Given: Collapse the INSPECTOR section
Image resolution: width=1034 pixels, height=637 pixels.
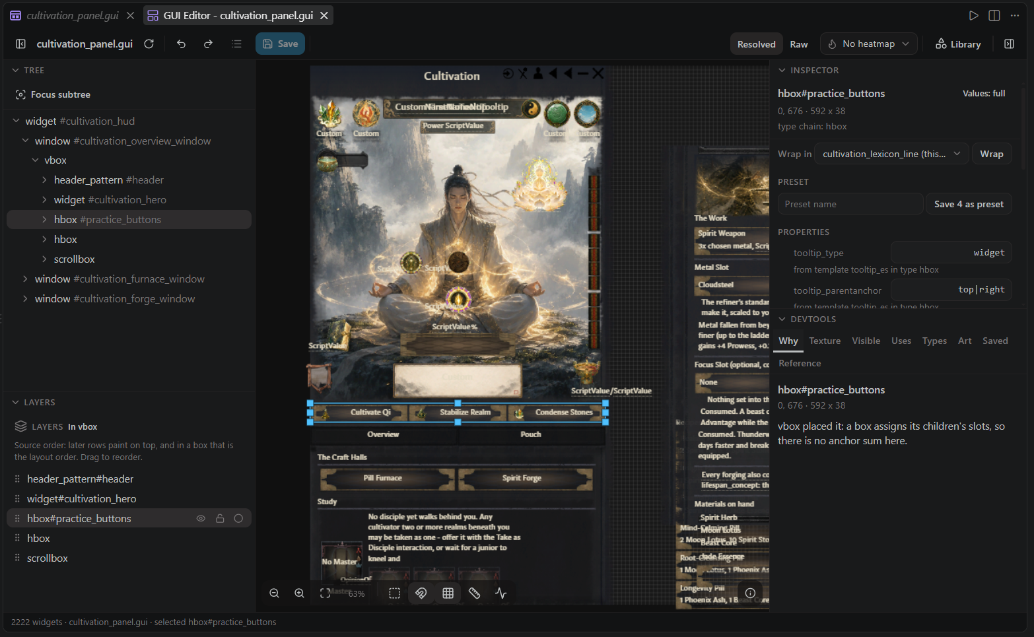Looking at the screenshot, I should pyautogui.click(x=782, y=70).
